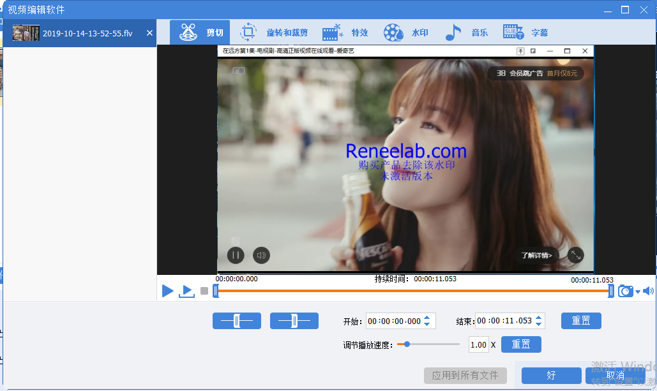Close the 2019-10-14-13-52-55.flv file tab
This screenshot has width=657, height=391.
[149, 33]
